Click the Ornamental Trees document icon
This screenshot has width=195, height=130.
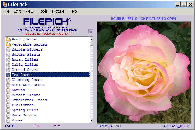(8, 100)
